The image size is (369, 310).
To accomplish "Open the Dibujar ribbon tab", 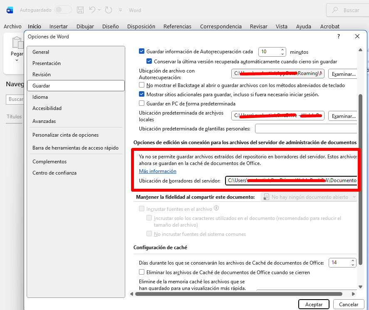I will tap(85, 26).
